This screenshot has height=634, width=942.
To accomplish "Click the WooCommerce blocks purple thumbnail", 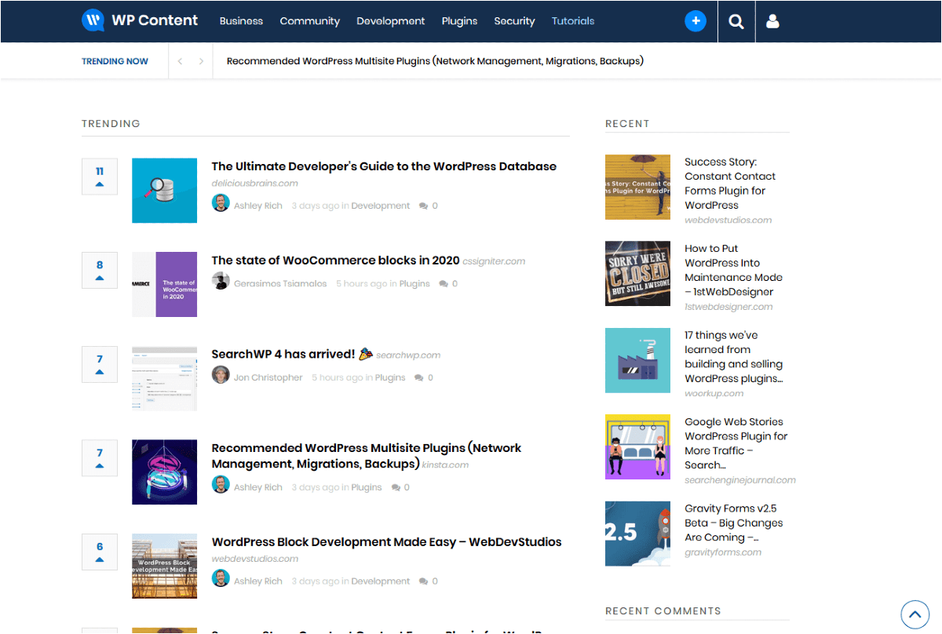I will 164,284.
